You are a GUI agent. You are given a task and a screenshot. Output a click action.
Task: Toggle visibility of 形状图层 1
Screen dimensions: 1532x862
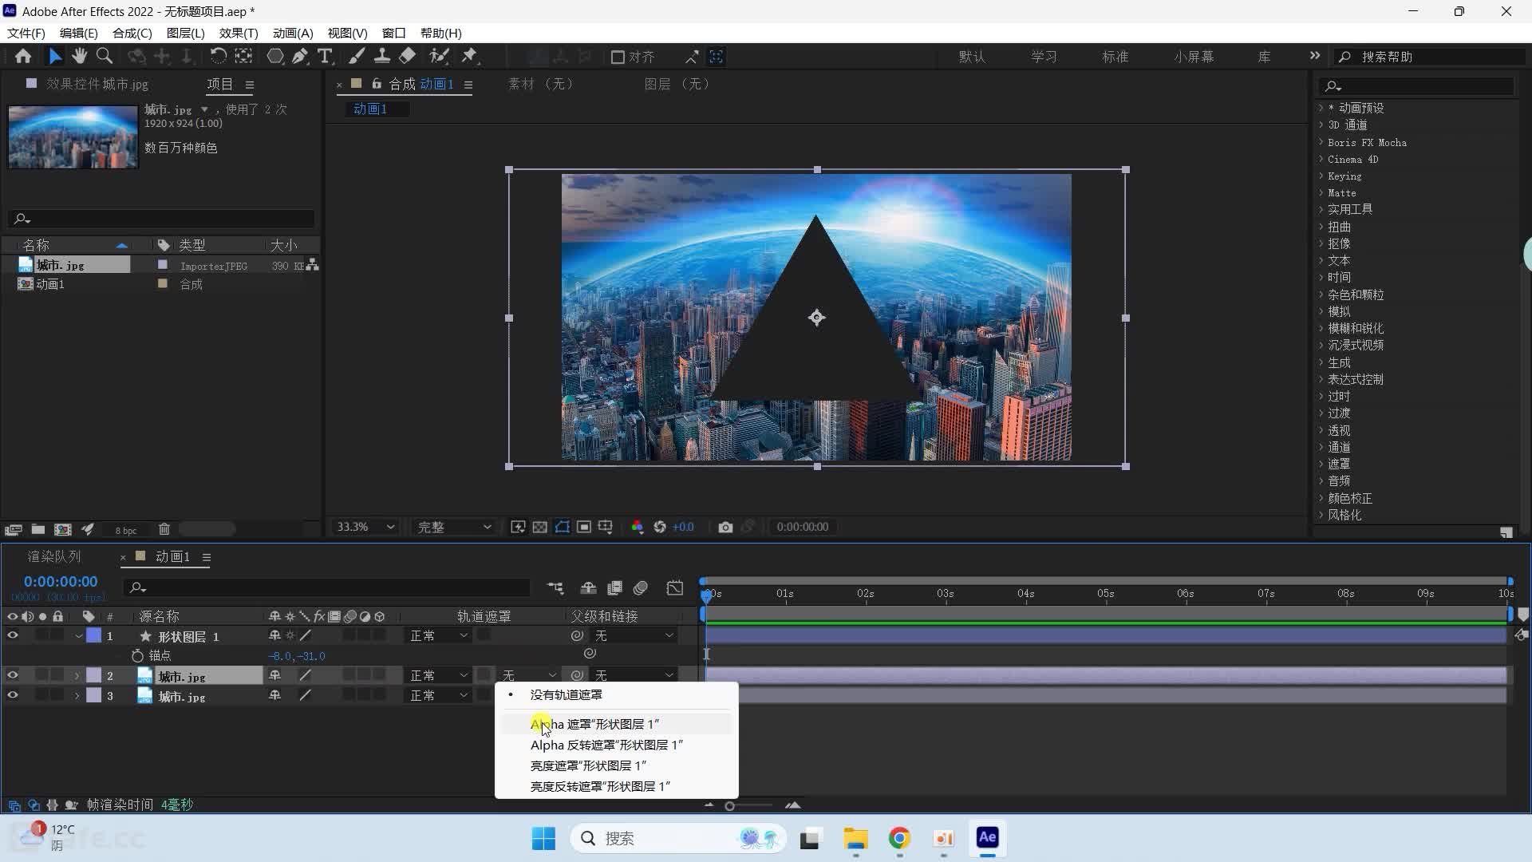[12, 636]
